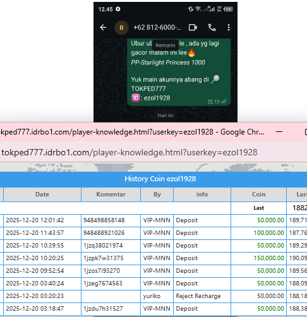Click the History Coin ezol1928 header
Image resolution: width=307 pixels, height=317 pixels.
[160, 179]
